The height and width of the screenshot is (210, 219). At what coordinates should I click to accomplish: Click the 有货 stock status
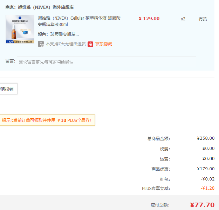tap(203, 19)
